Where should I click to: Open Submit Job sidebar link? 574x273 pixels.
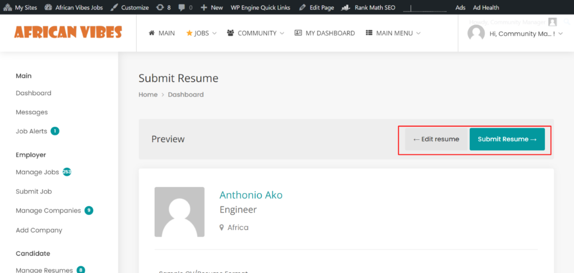pyautogui.click(x=34, y=191)
